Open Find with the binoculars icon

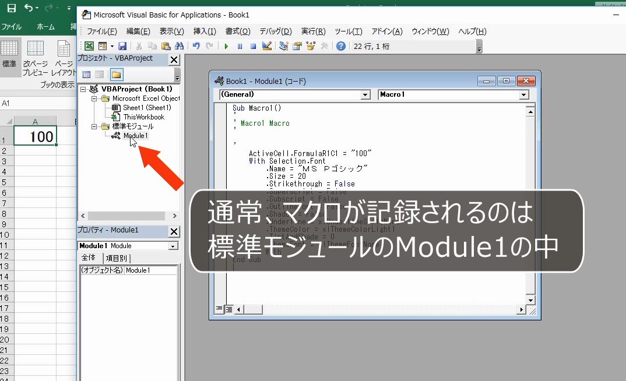(x=179, y=46)
